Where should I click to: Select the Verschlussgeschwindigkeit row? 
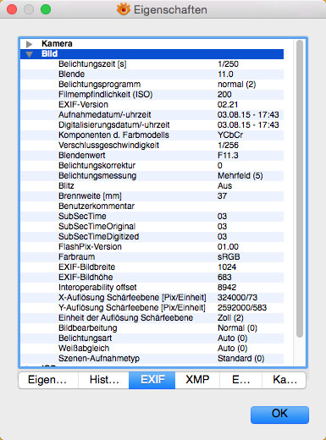coord(152,146)
